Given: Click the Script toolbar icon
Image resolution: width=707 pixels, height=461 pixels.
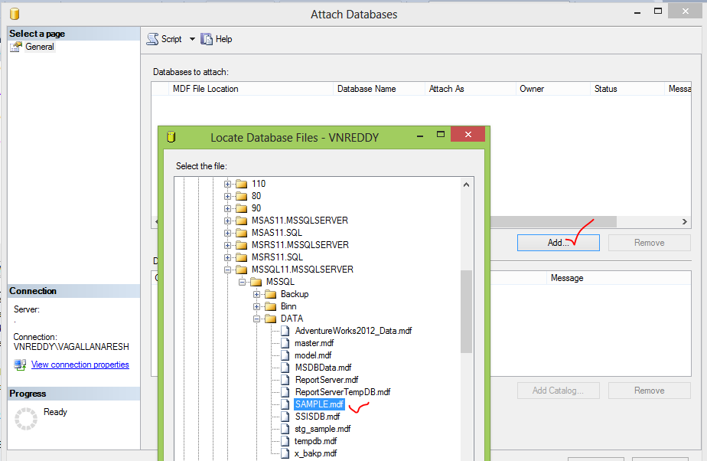Looking at the screenshot, I should (153, 39).
